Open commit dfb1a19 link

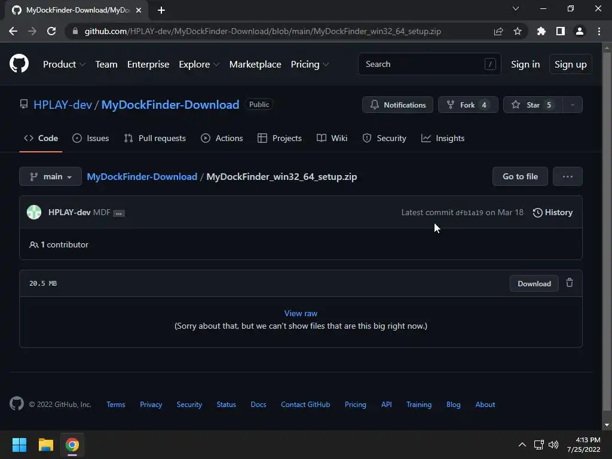pyautogui.click(x=469, y=213)
